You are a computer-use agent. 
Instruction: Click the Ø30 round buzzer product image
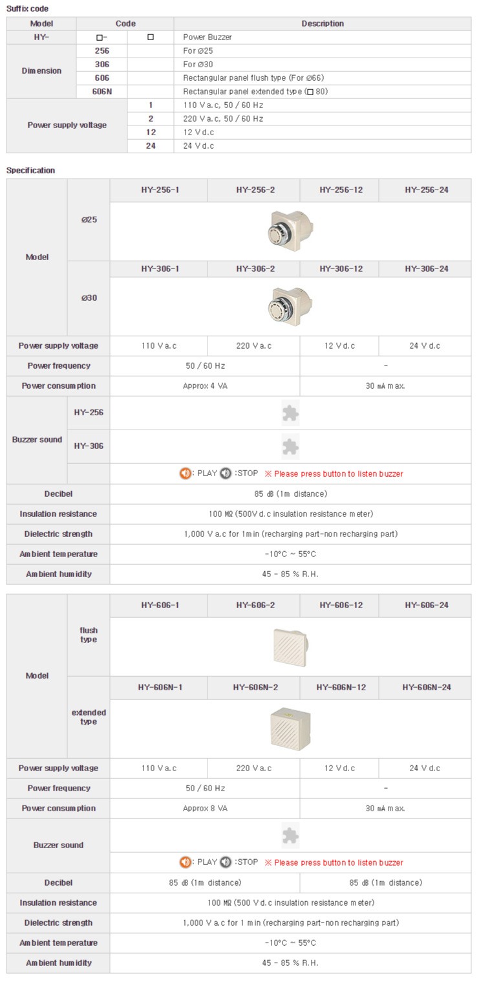coord(290,305)
